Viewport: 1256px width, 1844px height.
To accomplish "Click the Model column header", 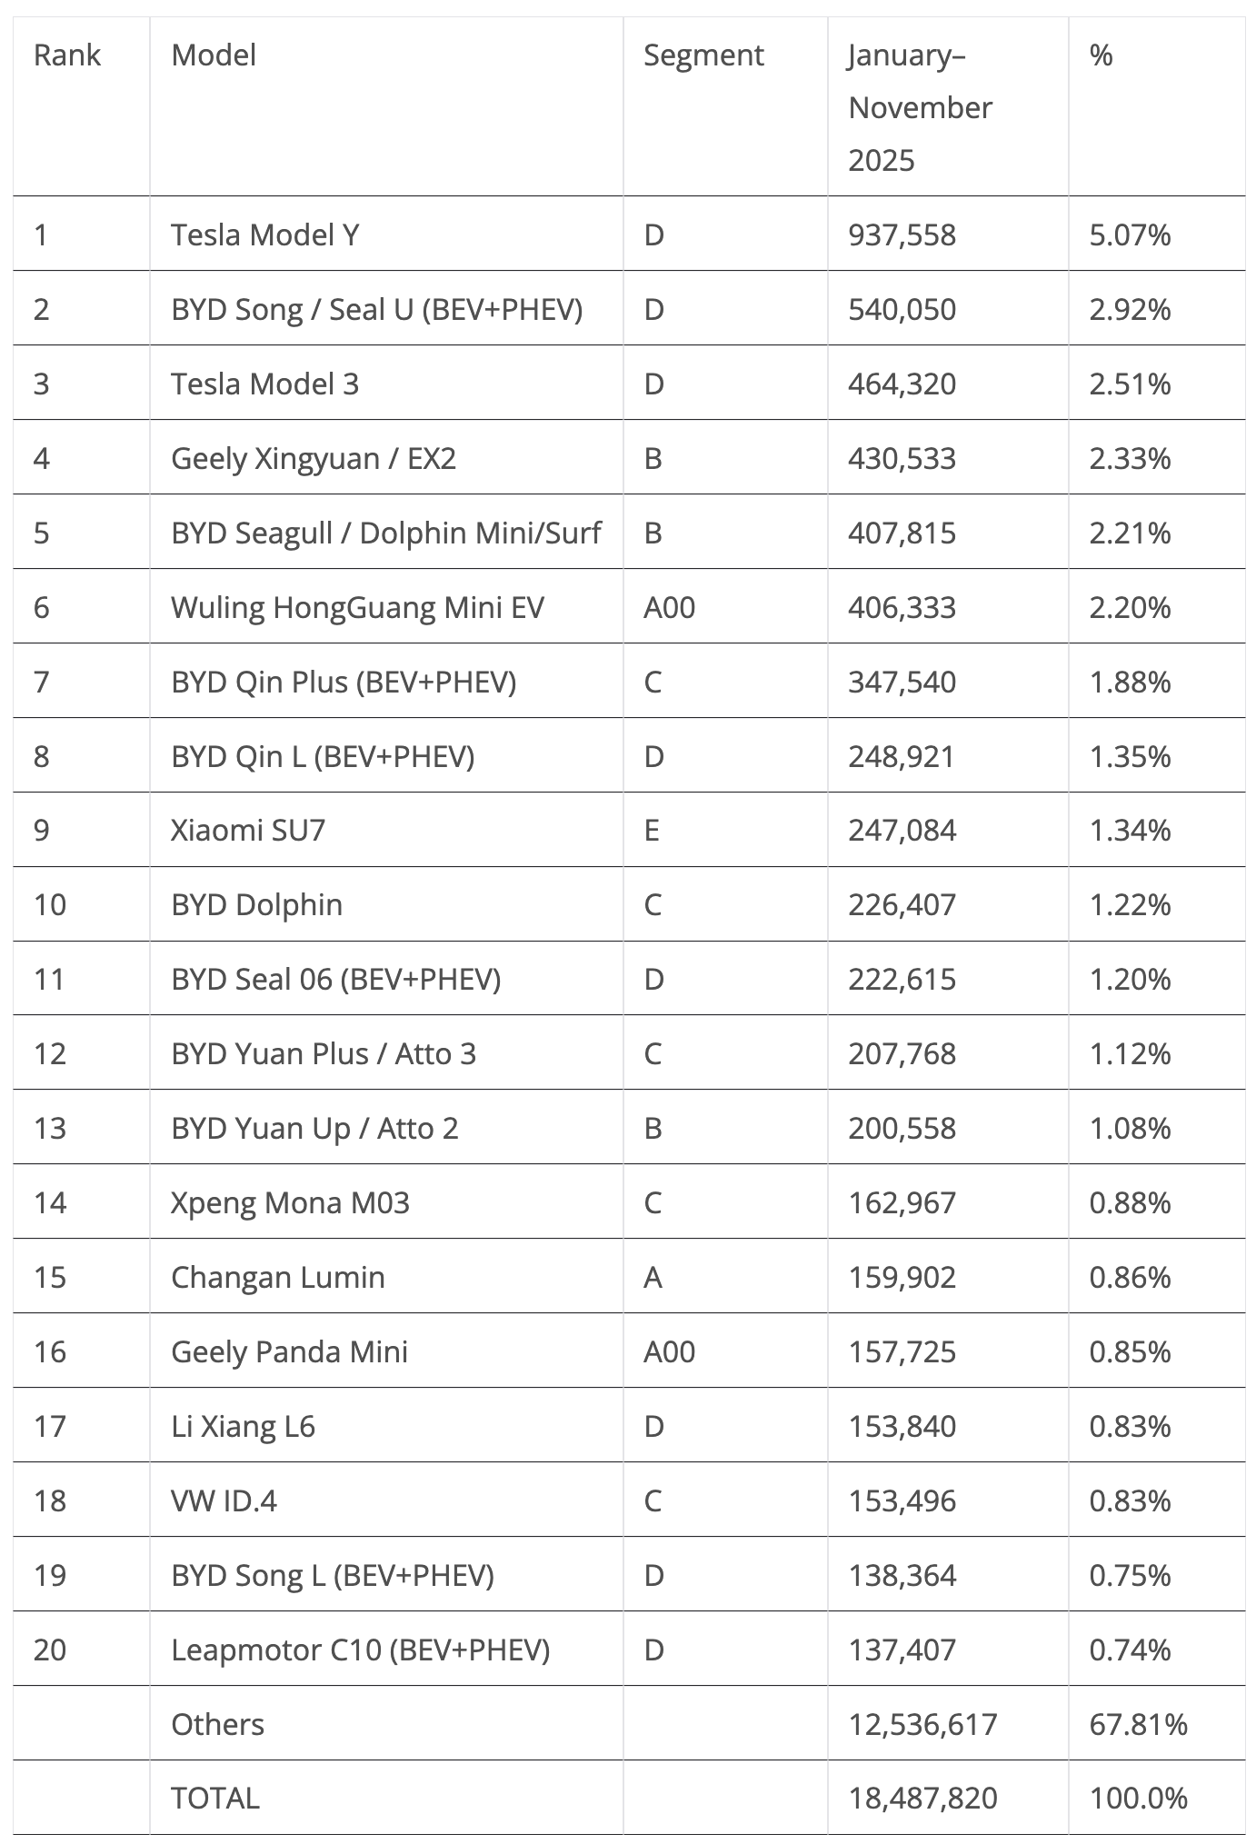I will 214,55.
